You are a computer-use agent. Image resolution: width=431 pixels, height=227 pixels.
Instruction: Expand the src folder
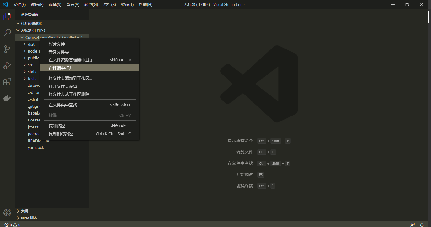point(25,65)
